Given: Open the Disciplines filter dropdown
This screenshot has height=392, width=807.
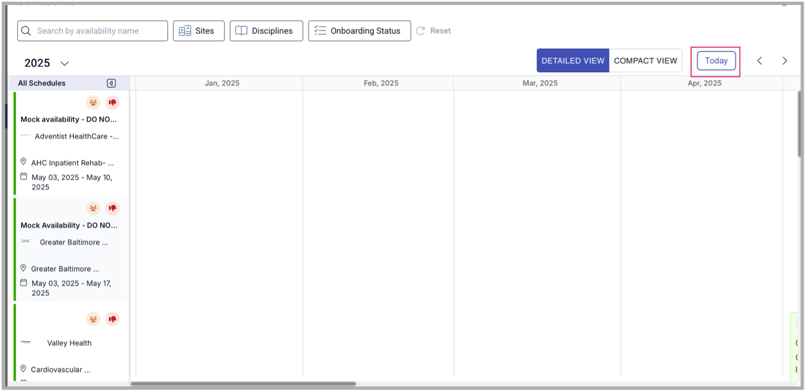Looking at the screenshot, I should (x=266, y=31).
